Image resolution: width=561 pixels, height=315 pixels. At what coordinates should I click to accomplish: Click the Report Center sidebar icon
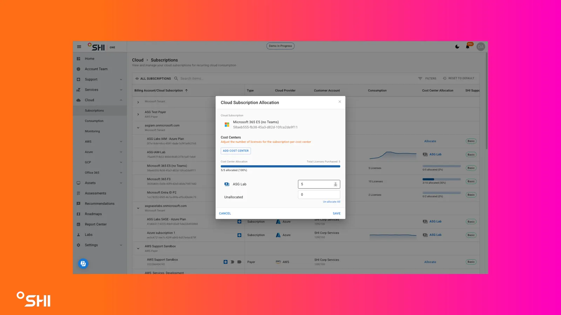click(79, 224)
